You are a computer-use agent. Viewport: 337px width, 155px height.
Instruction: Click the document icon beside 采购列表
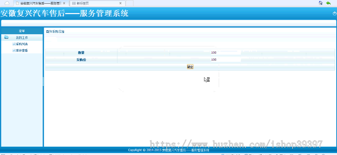(x=14, y=44)
